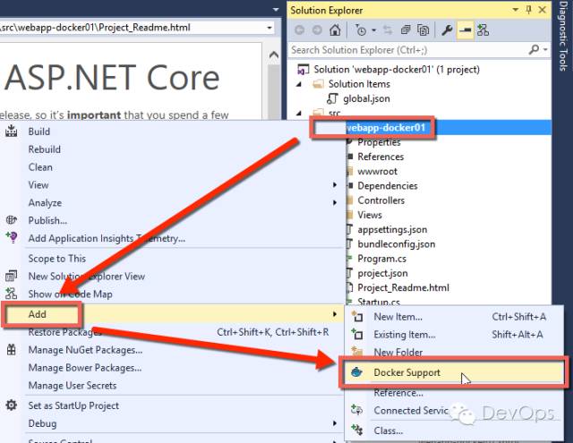573x443 pixels.
Task: Click Manage NuGet Packages...
Action: coord(86,350)
